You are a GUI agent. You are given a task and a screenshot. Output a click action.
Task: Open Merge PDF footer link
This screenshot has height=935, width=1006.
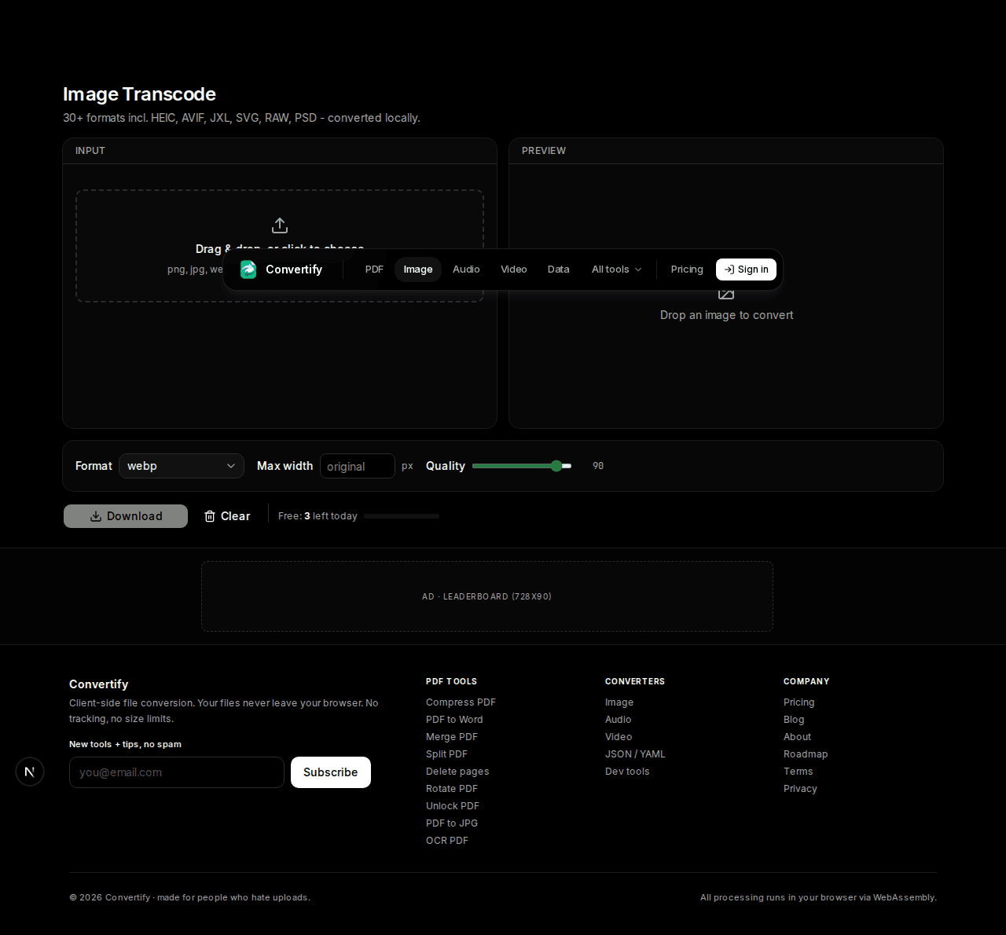452,737
